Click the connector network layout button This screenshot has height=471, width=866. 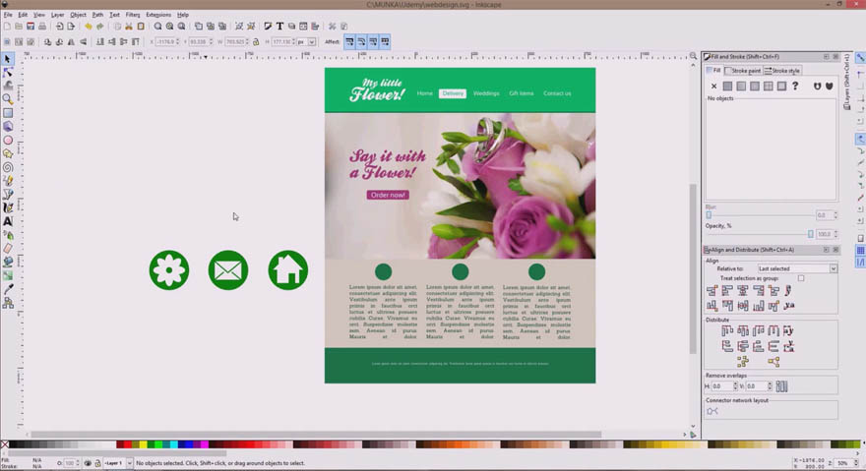point(712,411)
